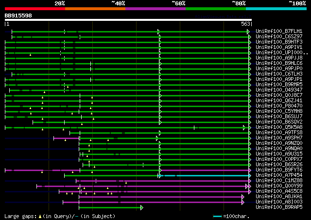Select the UniRef100_C6TLH3 label
This screenshot has height=220, width=311.
[x=279, y=74]
